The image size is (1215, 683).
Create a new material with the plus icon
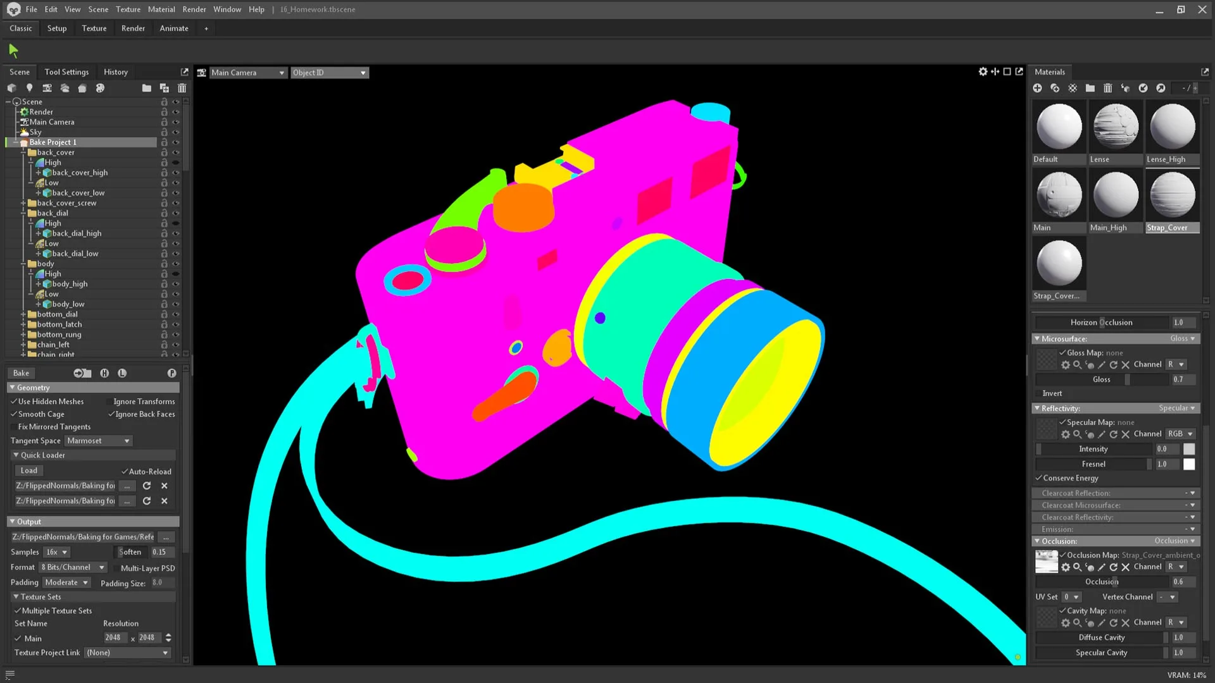(1037, 88)
